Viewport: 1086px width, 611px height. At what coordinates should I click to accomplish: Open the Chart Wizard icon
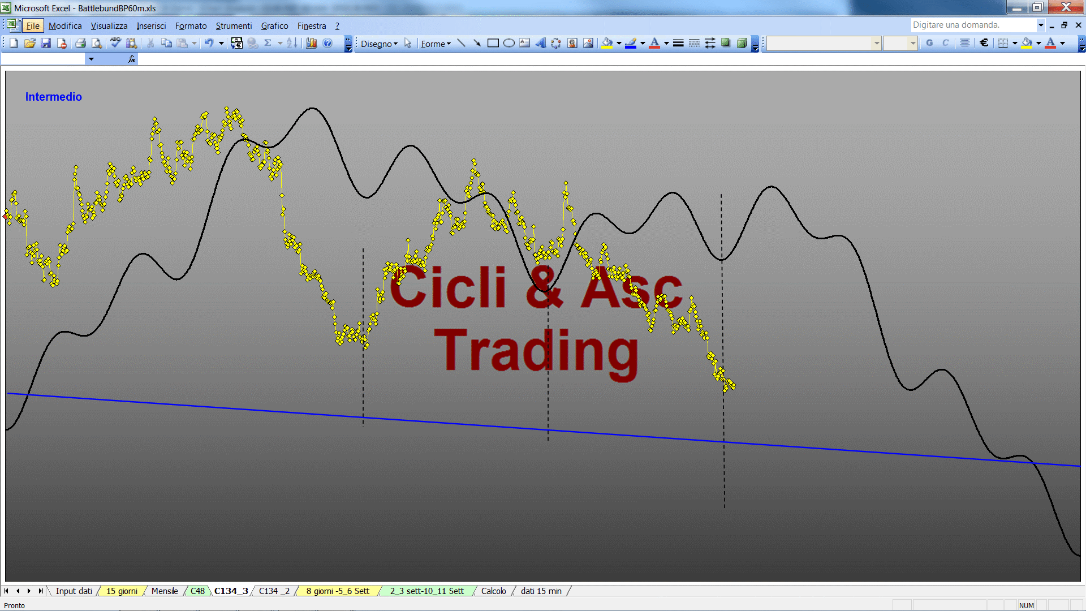pyautogui.click(x=311, y=43)
